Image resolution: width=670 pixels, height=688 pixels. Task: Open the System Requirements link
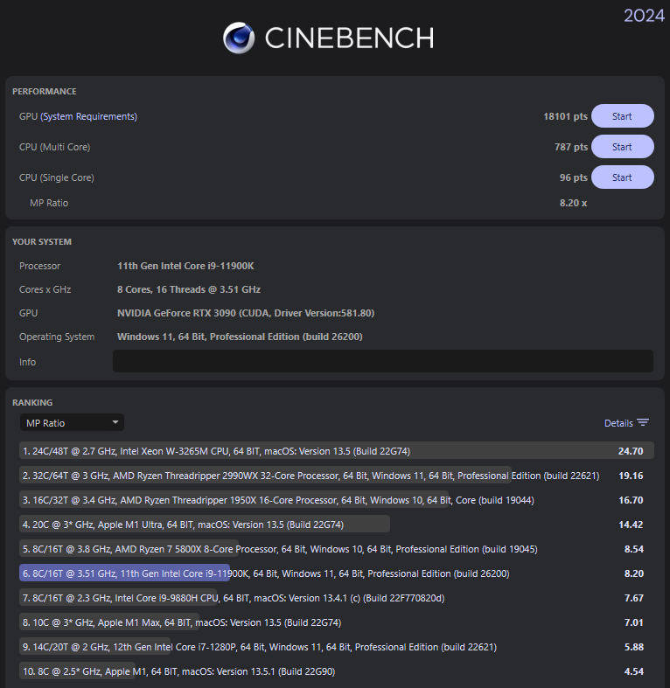click(88, 117)
